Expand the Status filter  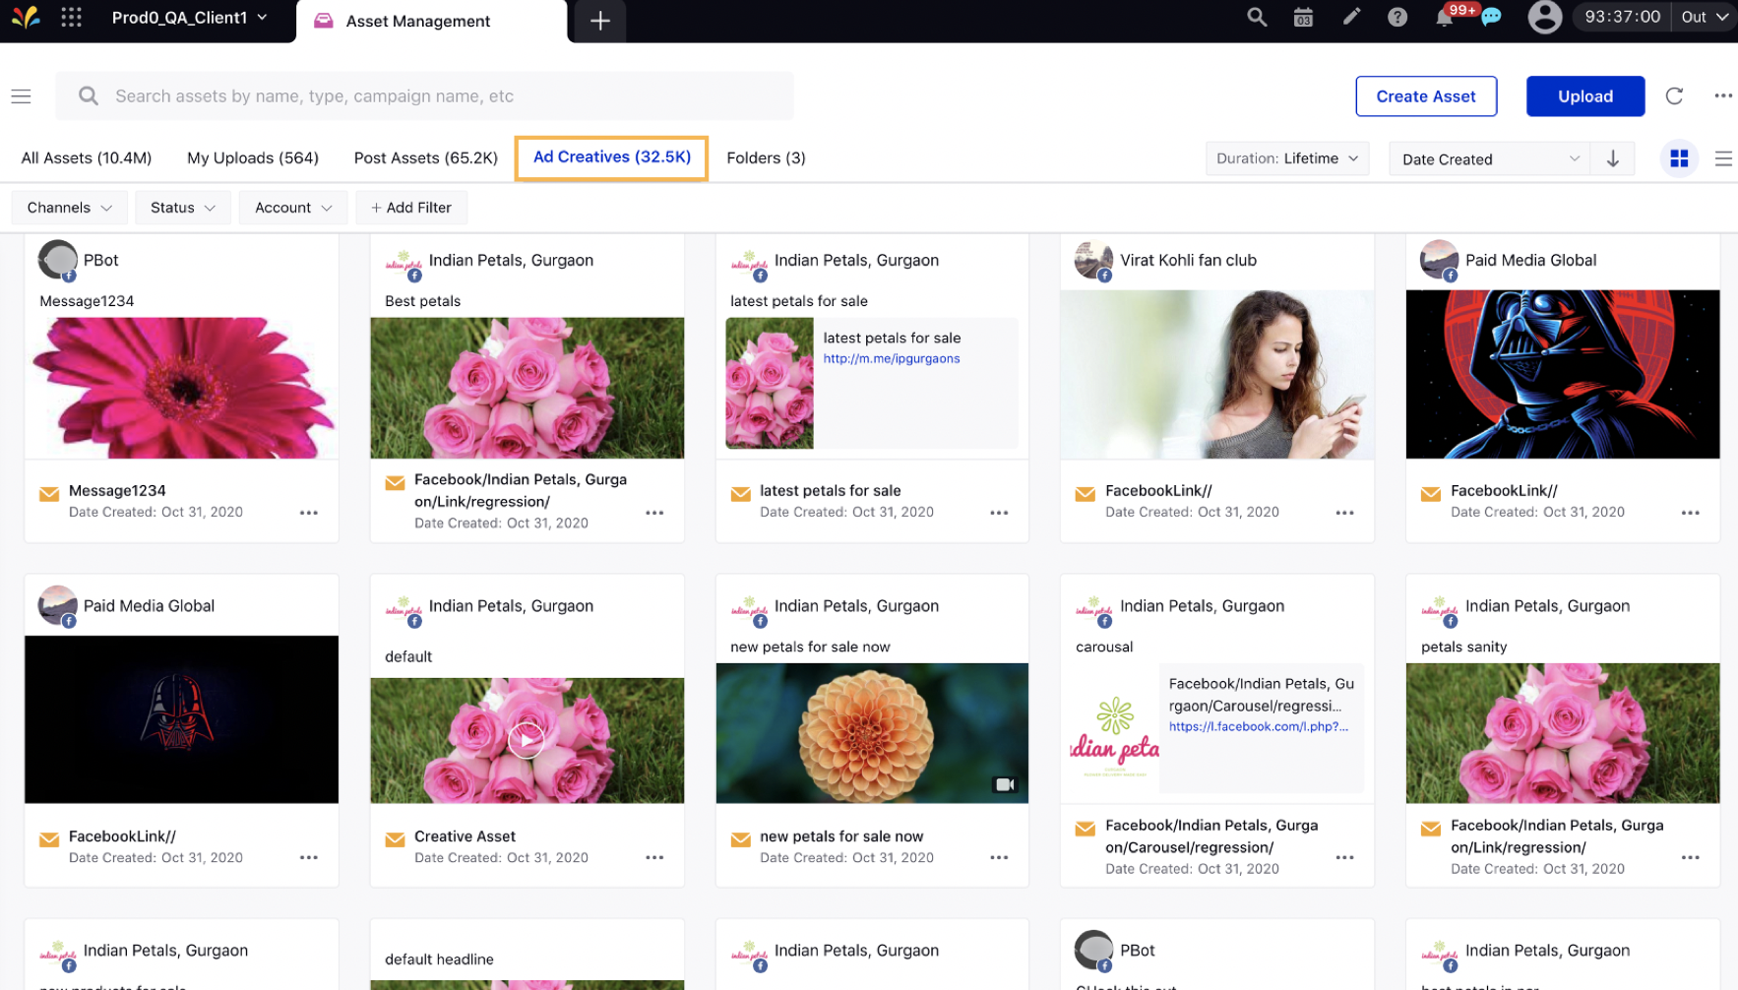coord(182,208)
